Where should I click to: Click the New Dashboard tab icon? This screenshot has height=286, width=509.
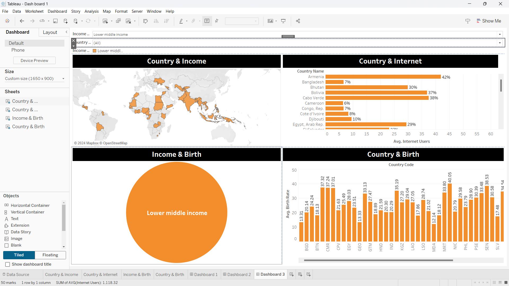(300, 274)
